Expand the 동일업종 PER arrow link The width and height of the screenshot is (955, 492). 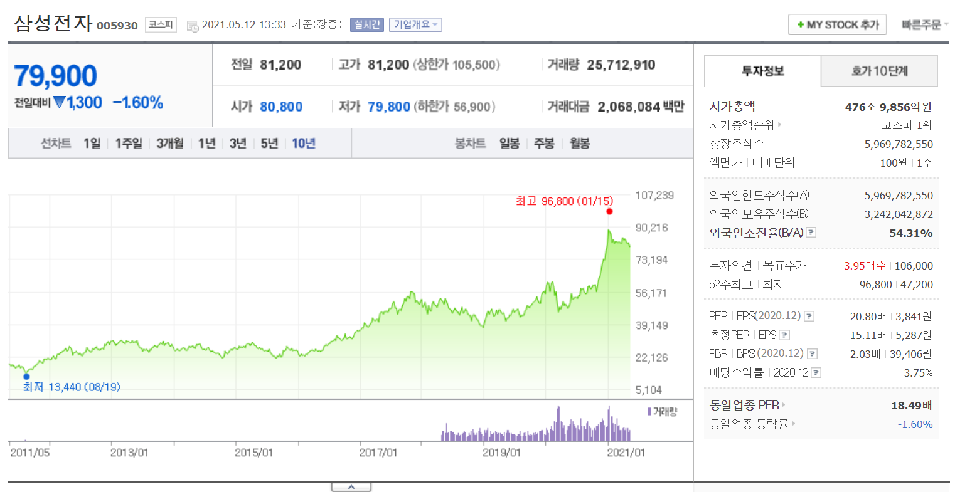click(x=784, y=405)
